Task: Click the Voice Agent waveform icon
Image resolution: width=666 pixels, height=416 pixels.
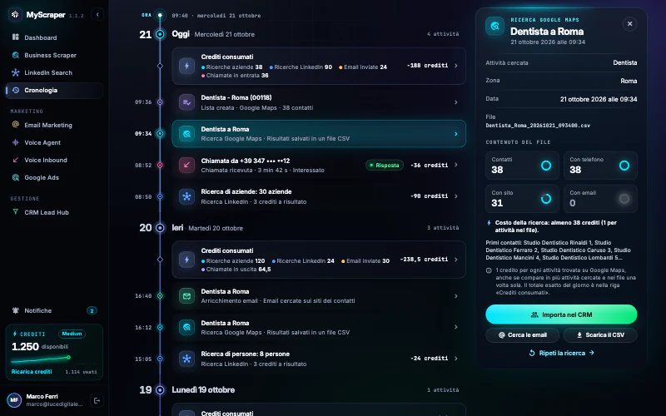Action: (16, 142)
